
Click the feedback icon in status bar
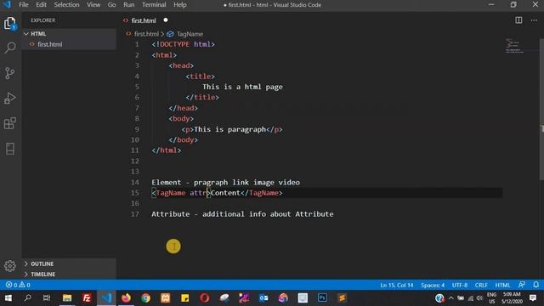521,285
